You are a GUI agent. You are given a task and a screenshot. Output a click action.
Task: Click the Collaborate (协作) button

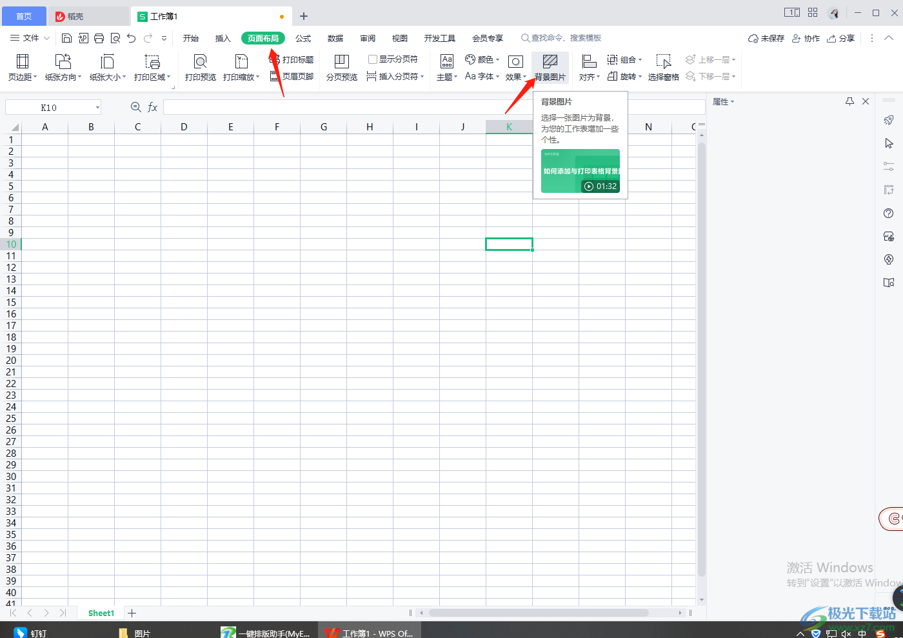[806, 38]
